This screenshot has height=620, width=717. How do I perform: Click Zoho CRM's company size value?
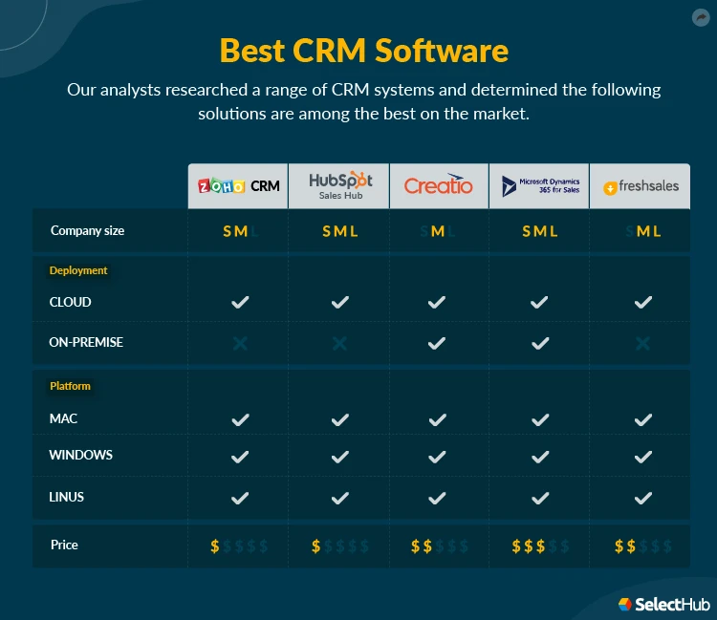[x=241, y=231]
